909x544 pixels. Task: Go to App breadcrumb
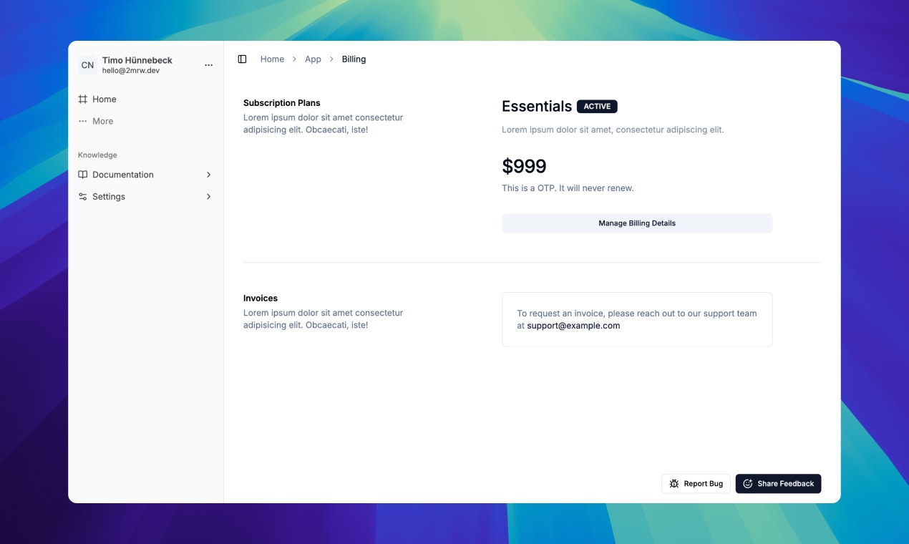coord(313,59)
